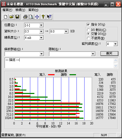Expand the 限制 dropdown
Image resolution: width=122 pixels, height=139 pixels.
(x=93, y=54)
